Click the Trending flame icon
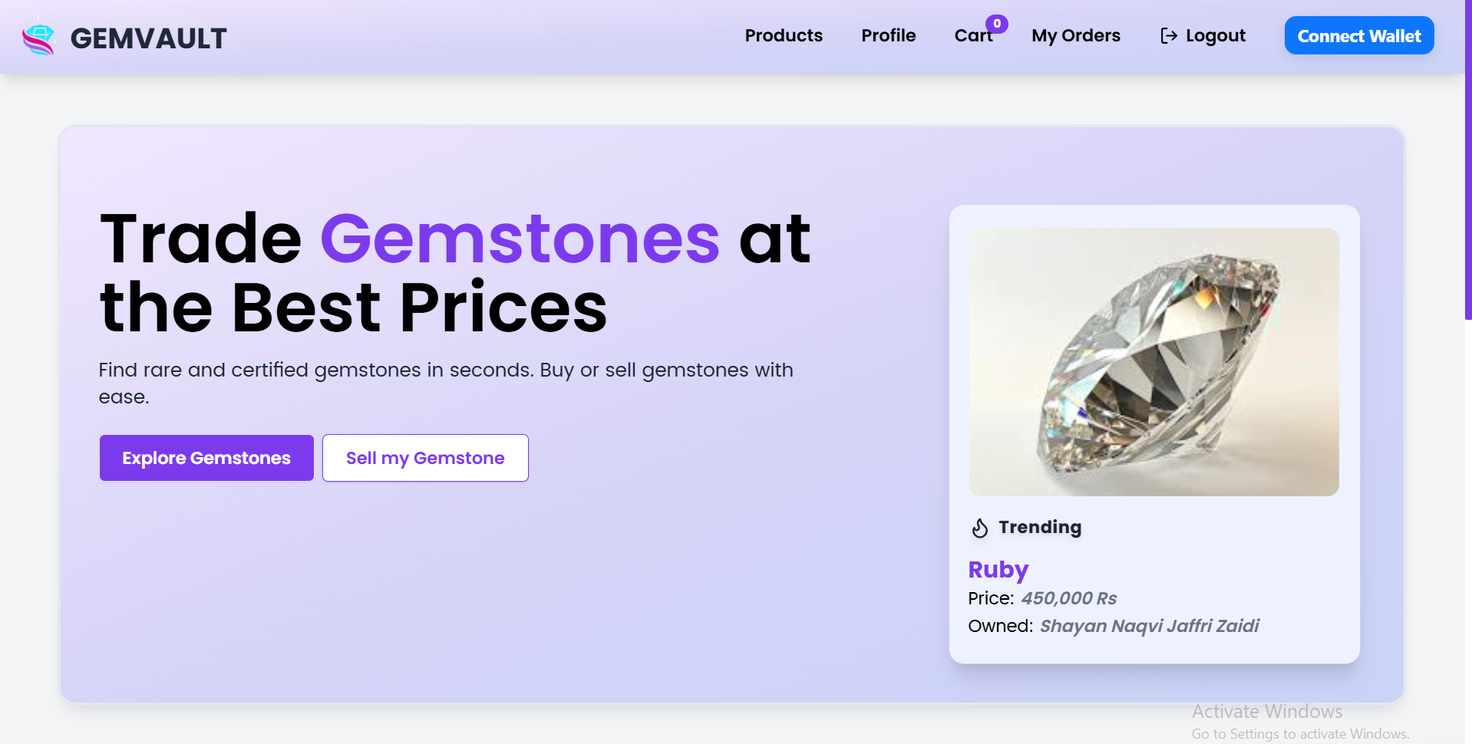Image resolution: width=1472 pixels, height=744 pixels. point(980,528)
